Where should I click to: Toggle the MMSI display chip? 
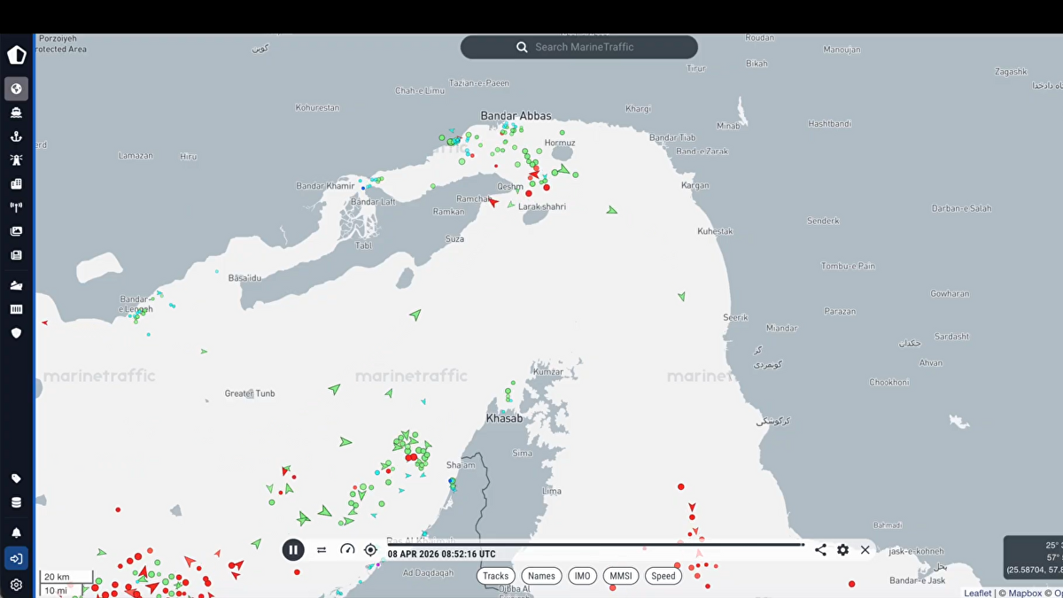coord(621,576)
